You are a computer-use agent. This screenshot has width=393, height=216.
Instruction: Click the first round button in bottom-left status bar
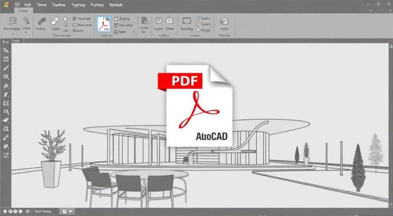[5, 212]
